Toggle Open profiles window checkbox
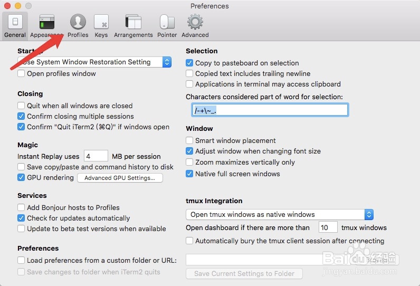Screen dimensions: 420x286 click(21, 73)
